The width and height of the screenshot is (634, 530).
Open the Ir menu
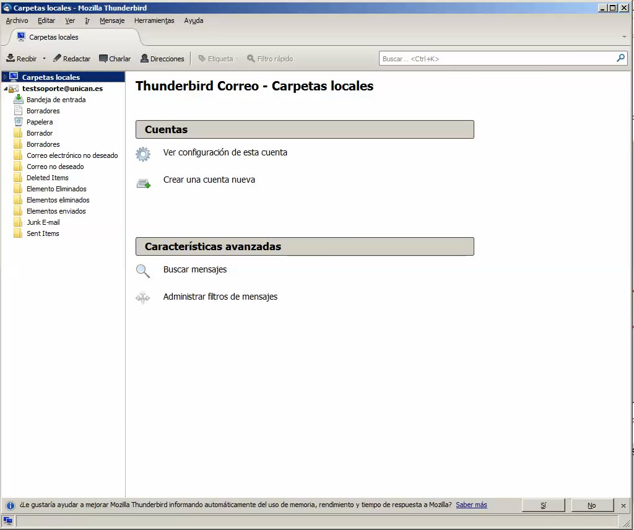87,20
